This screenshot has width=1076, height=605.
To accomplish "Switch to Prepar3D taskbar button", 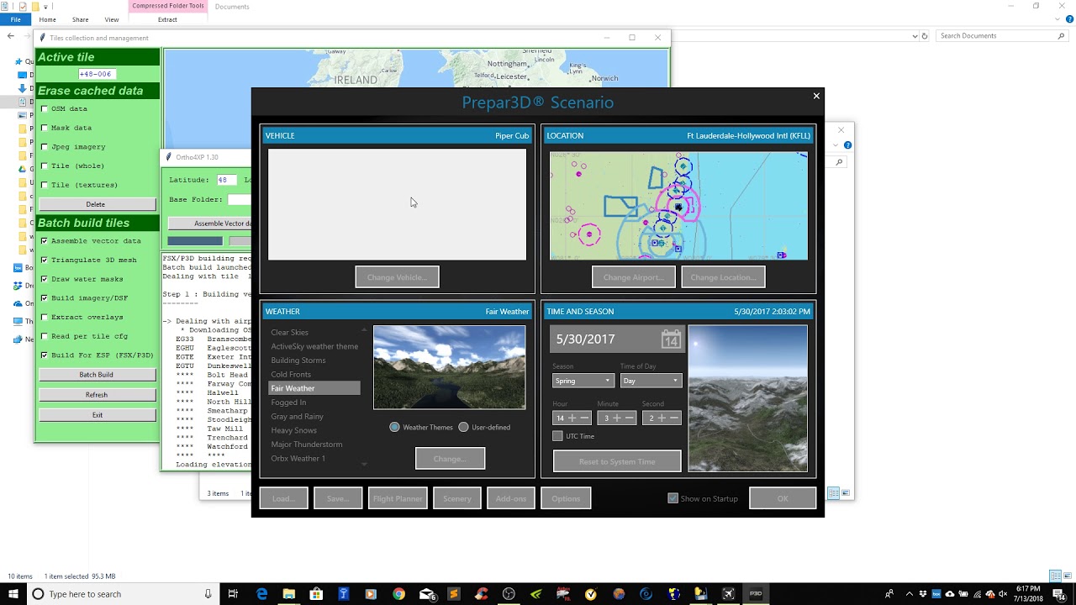I will pos(756,594).
